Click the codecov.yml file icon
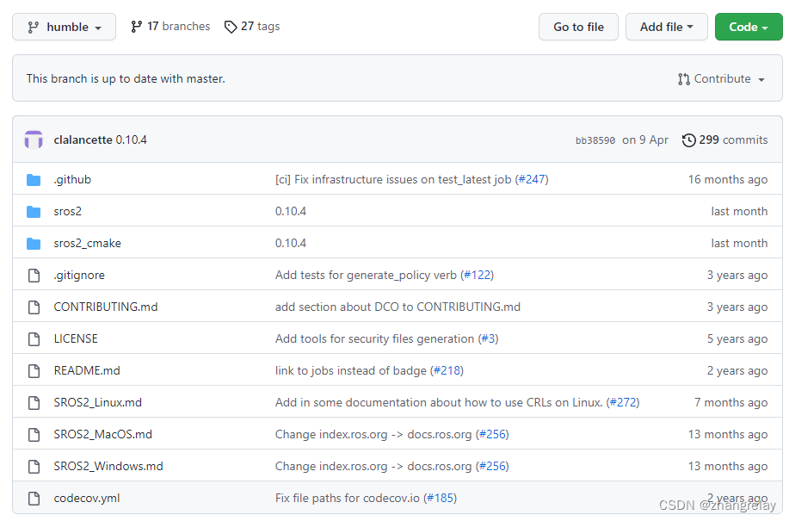The width and height of the screenshot is (789, 521). coord(34,499)
